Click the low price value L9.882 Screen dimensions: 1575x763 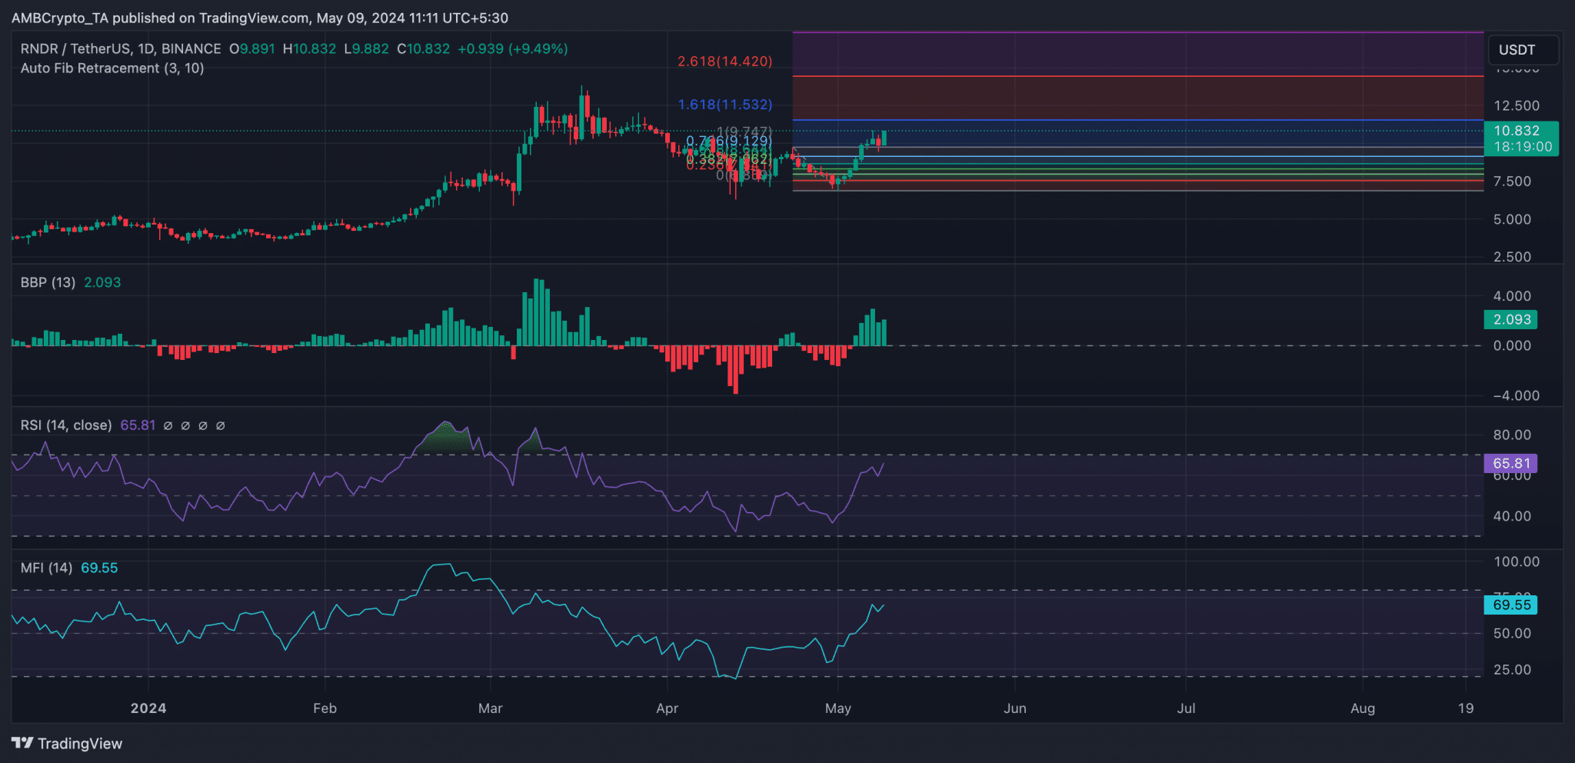tap(366, 48)
